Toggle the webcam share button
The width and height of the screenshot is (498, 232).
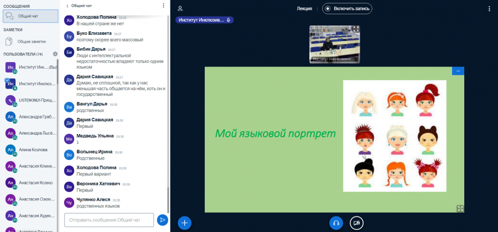356,223
